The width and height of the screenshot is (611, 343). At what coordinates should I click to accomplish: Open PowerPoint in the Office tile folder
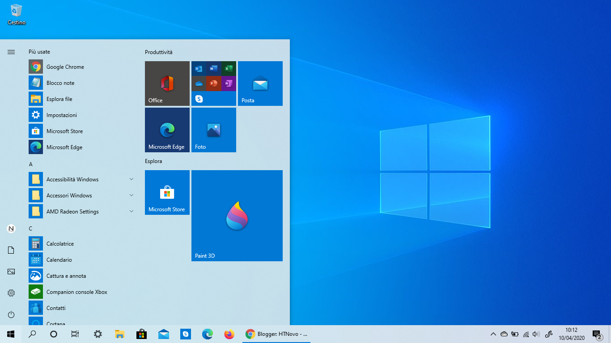point(214,84)
